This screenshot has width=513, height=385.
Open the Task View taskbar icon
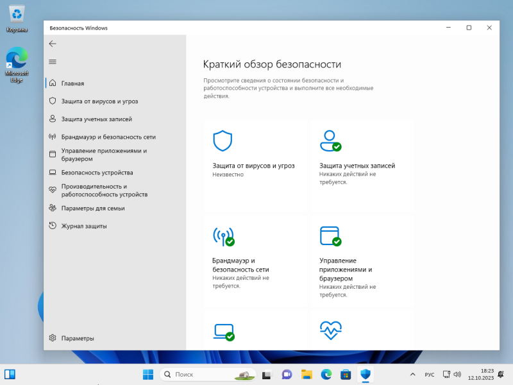267,374
